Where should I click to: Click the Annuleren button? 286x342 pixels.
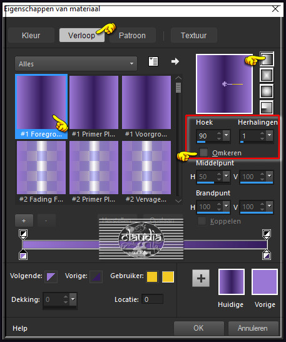(253, 328)
